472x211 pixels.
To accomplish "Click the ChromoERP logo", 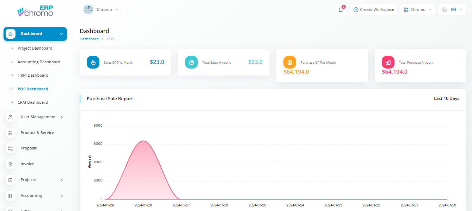I will [x=35, y=11].
